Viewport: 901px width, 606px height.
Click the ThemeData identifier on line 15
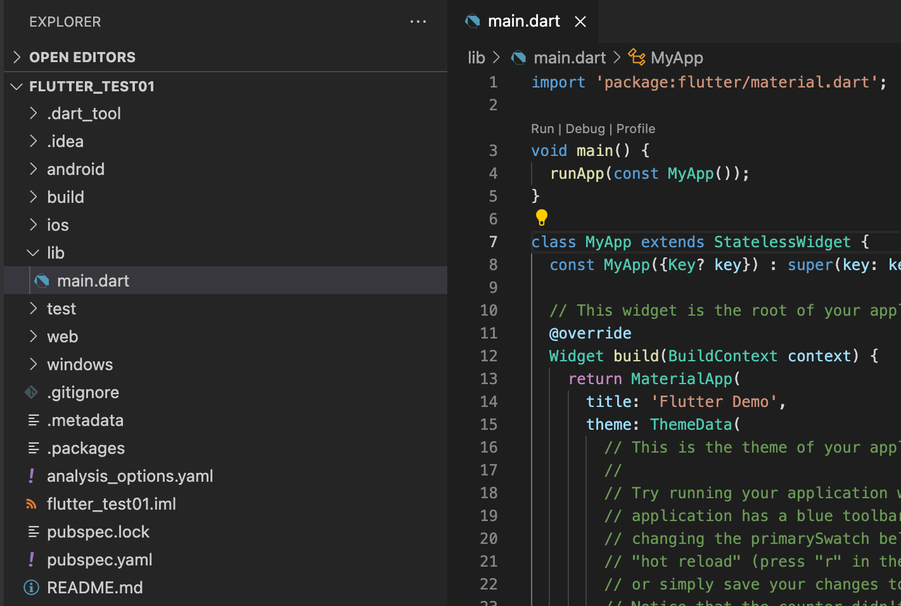pyautogui.click(x=691, y=424)
